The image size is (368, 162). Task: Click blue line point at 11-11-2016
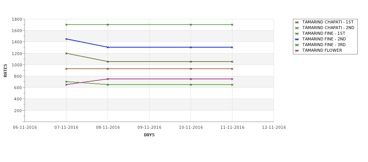(233, 47)
